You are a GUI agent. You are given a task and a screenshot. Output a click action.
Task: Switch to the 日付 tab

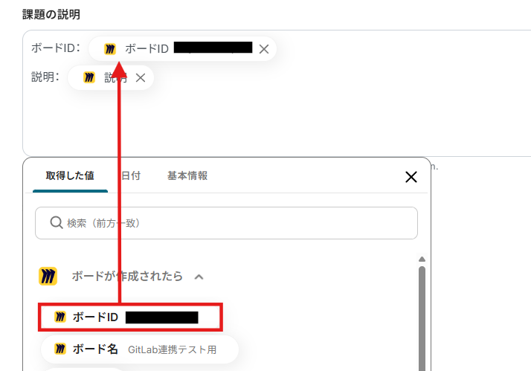tap(131, 175)
